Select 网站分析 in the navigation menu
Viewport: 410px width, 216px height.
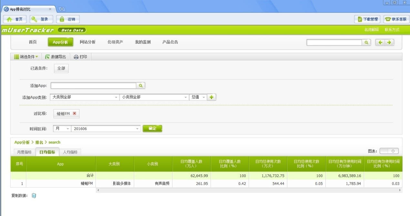87,42
